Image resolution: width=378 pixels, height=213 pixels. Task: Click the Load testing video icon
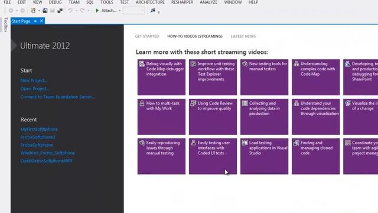[x=245, y=143]
